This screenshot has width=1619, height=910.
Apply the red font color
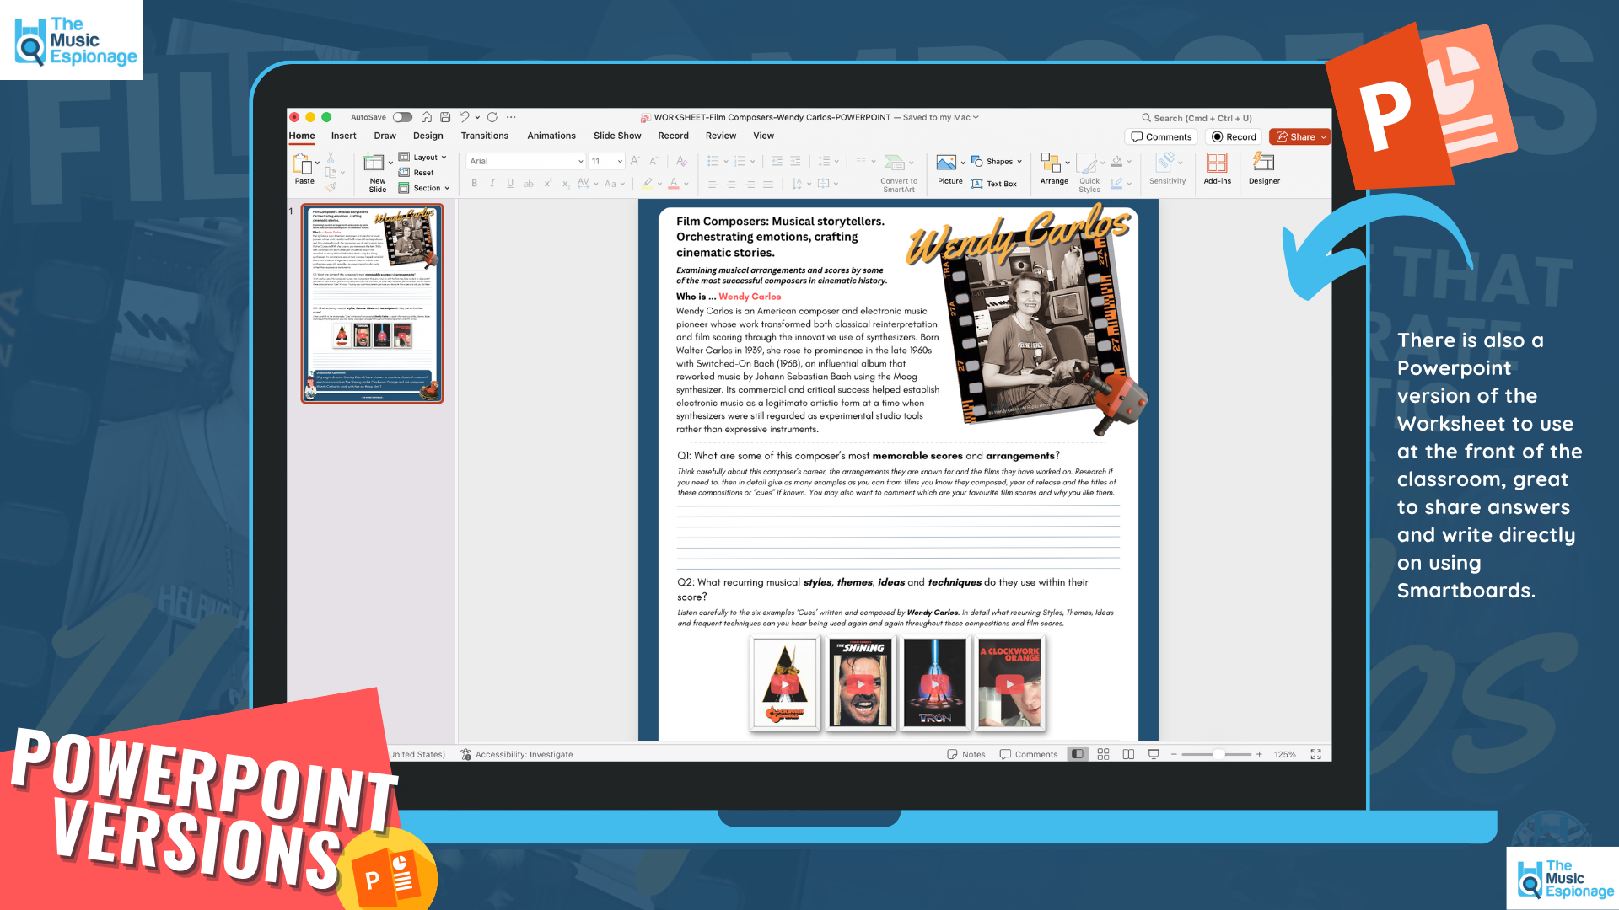pyautogui.click(x=674, y=184)
